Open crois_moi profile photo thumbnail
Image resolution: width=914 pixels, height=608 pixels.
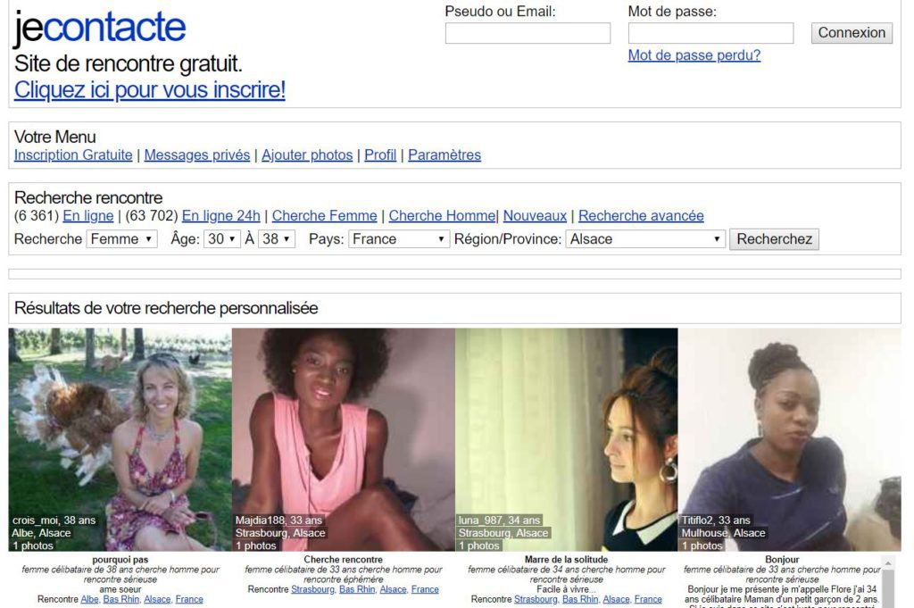point(120,439)
